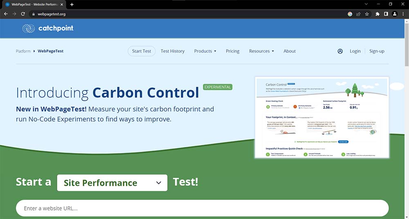Reload the page with the refresh icon
The width and height of the screenshot is (409, 219).
23,14
